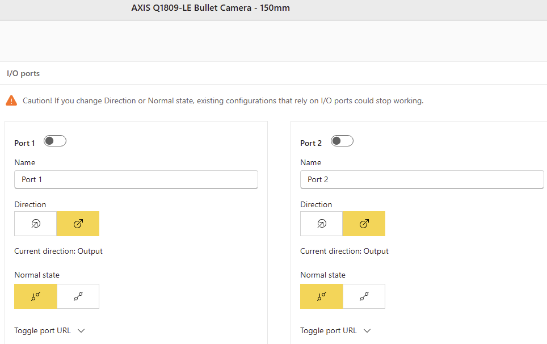Click the Port 1 'Normal state' label

[37, 275]
